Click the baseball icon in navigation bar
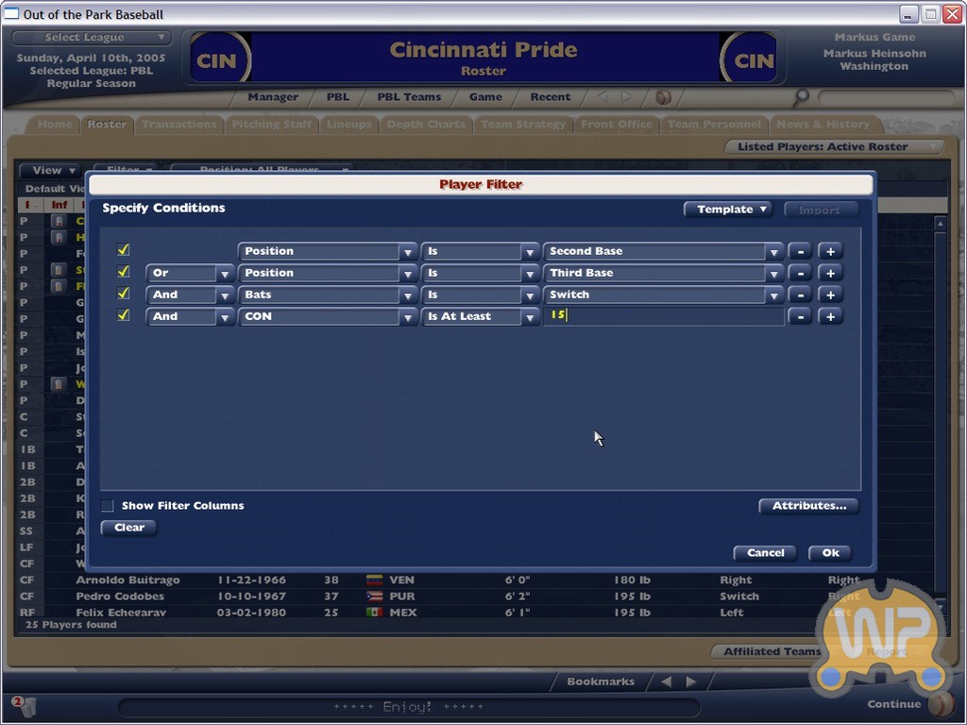This screenshot has width=967, height=725. pyautogui.click(x=663, y=97)
